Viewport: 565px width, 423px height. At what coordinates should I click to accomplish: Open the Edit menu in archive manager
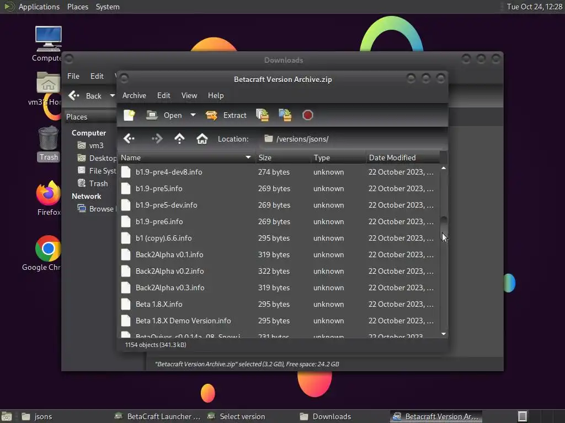coord(163,95)
